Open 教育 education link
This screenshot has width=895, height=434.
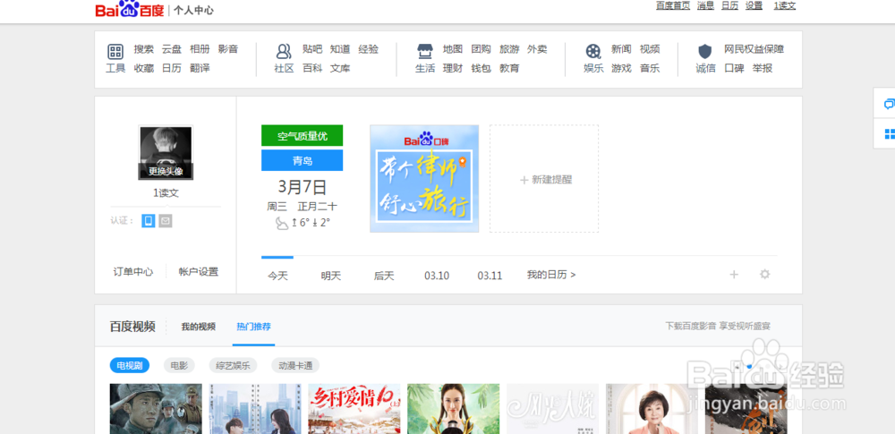509,68
